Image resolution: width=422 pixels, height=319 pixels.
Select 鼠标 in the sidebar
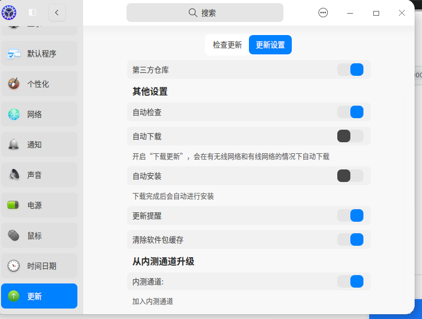(x=39, y=235)
